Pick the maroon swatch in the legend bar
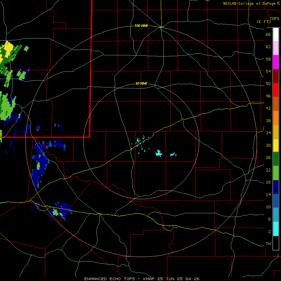 pos(276,76)
